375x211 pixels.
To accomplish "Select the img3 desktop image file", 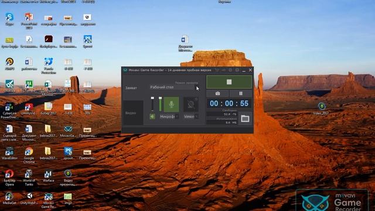I will coord(68,198).
